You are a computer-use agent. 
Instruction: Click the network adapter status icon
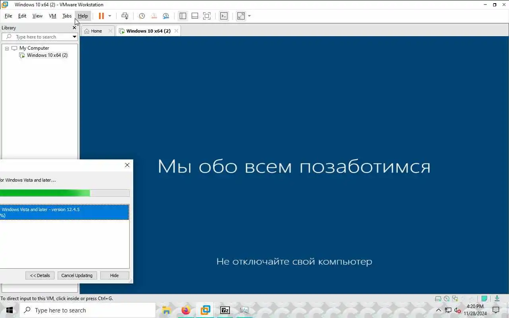(x=455, y=299)
